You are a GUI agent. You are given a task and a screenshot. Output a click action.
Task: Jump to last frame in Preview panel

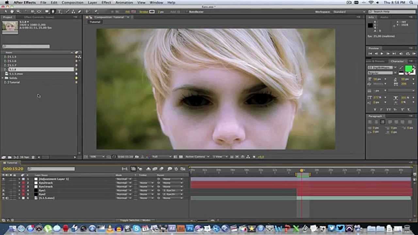click(x=394, y=54)
